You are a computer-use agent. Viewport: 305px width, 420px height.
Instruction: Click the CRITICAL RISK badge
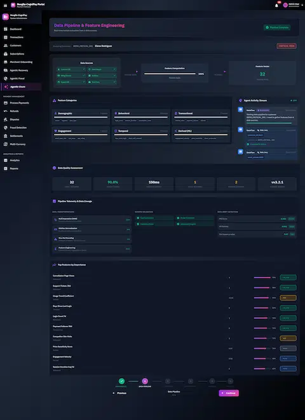coord(287,46)
